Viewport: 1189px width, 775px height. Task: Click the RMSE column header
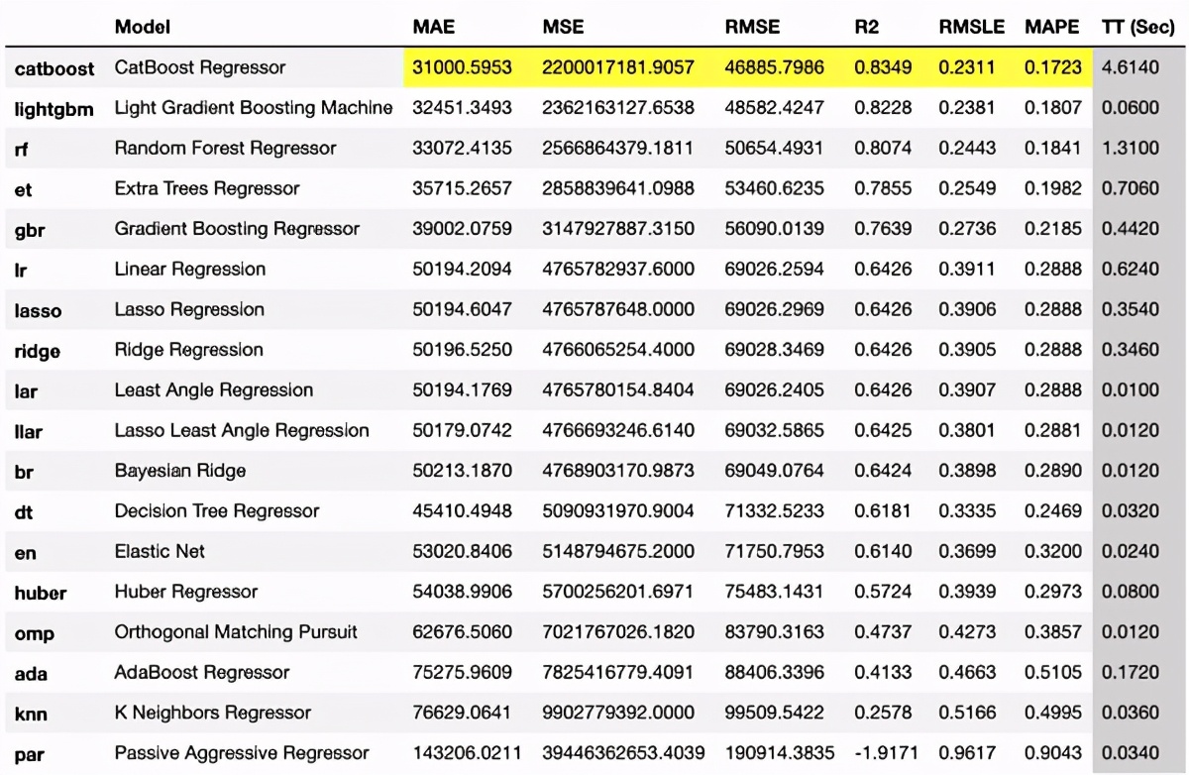click(x=753, y=27)
